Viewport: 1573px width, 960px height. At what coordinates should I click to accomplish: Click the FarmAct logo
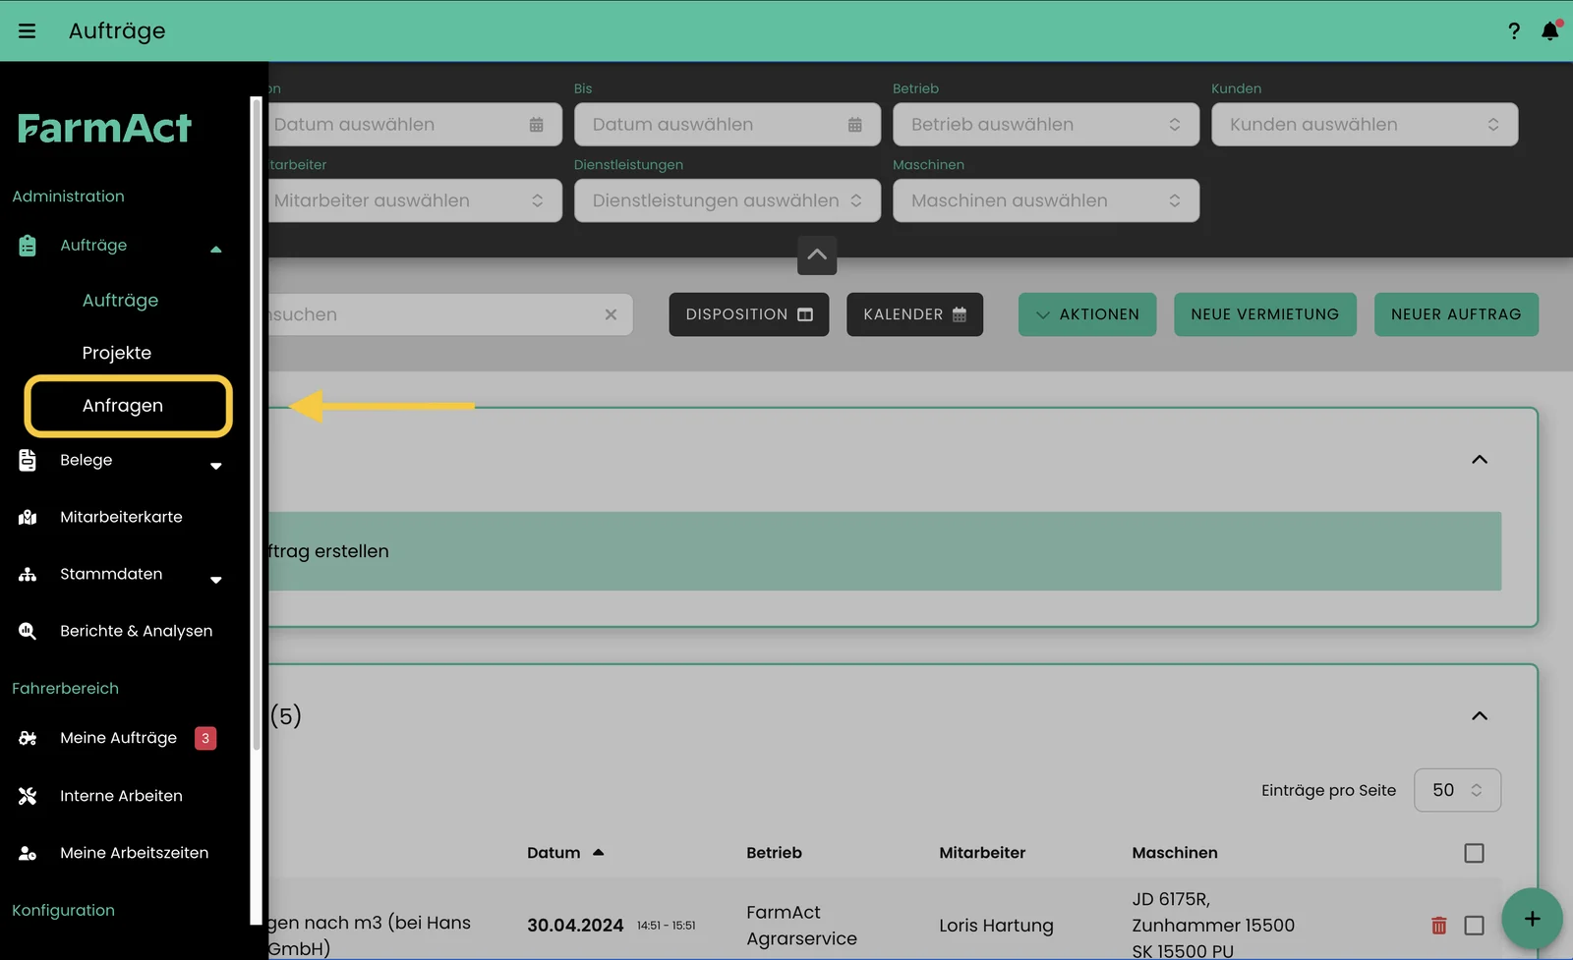(x=104, y=129)
